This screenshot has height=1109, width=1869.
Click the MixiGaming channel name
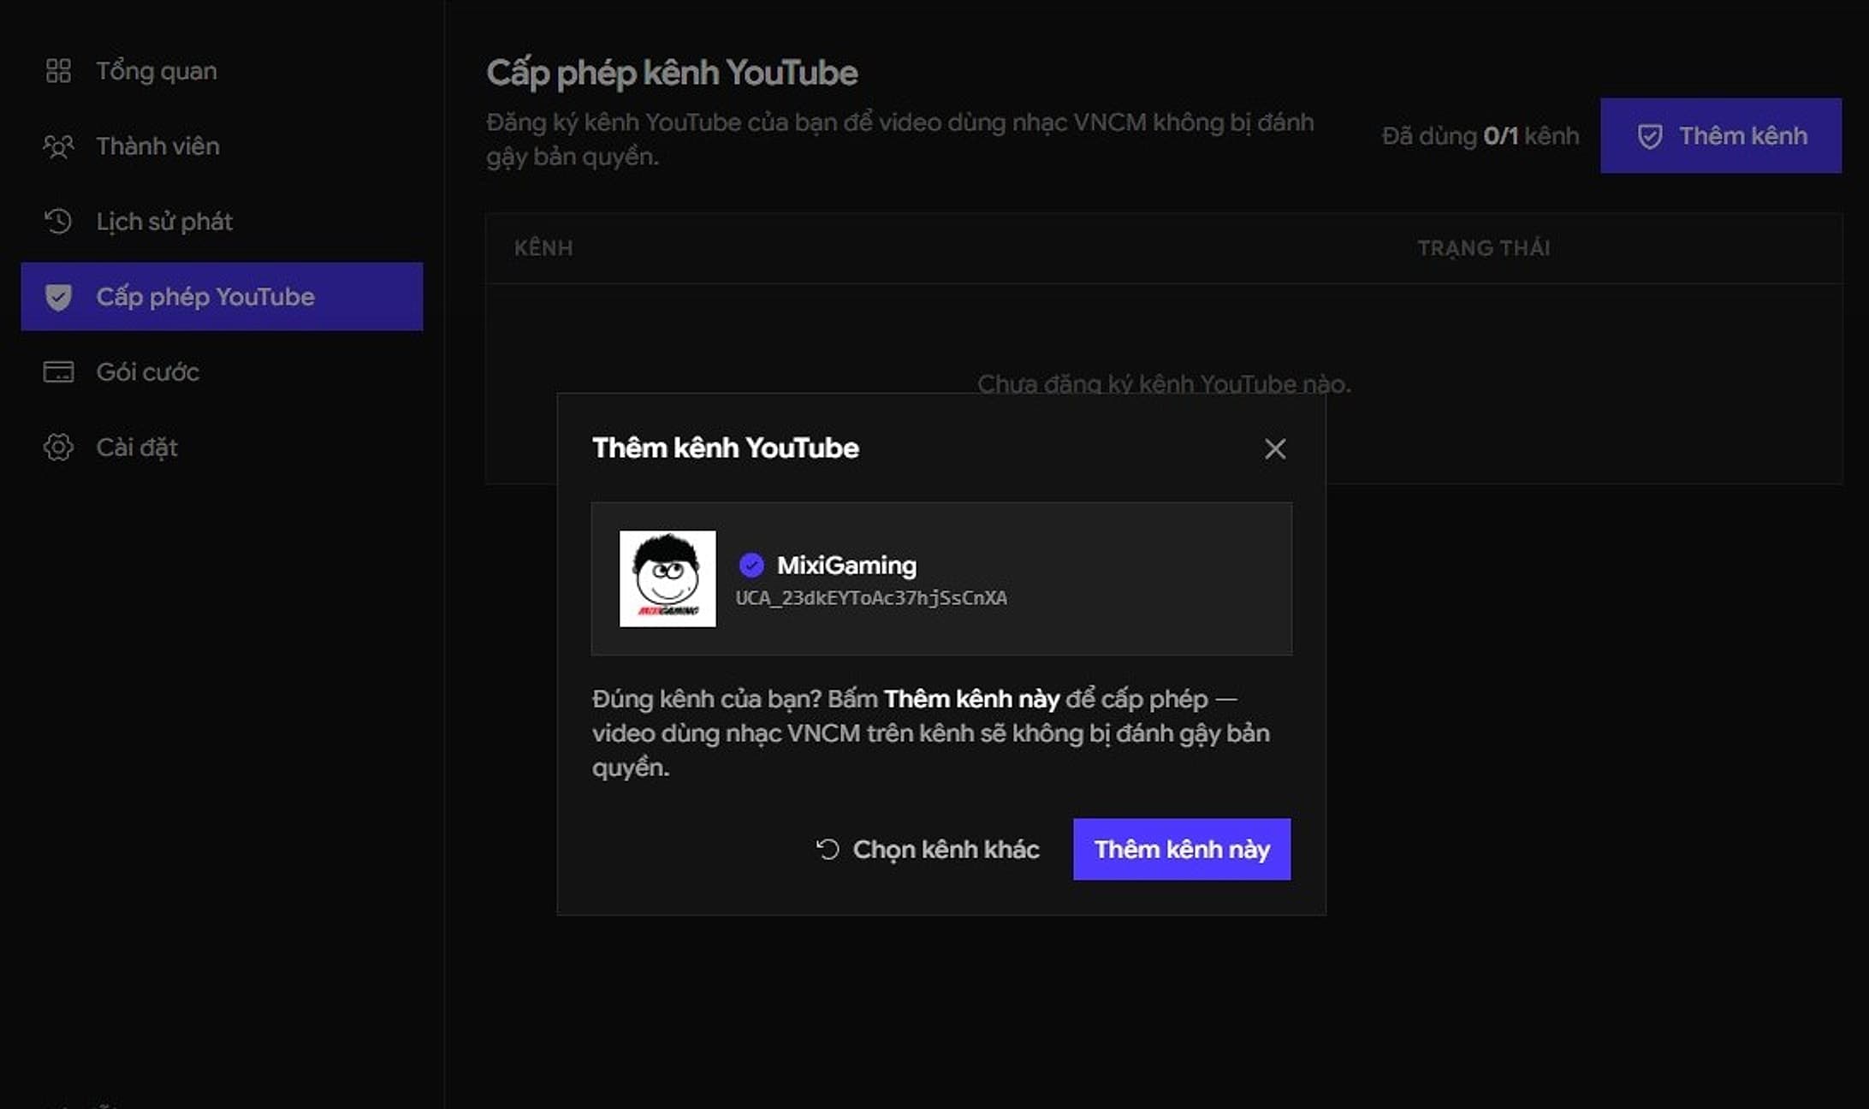[x=846, y=565]
